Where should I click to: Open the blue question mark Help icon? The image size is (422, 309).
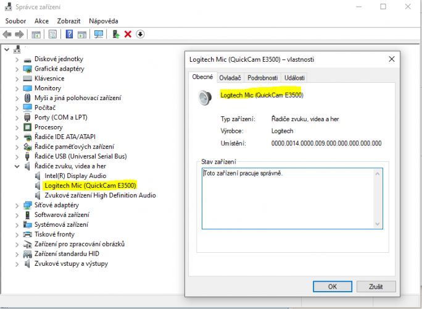pos(69,34)
